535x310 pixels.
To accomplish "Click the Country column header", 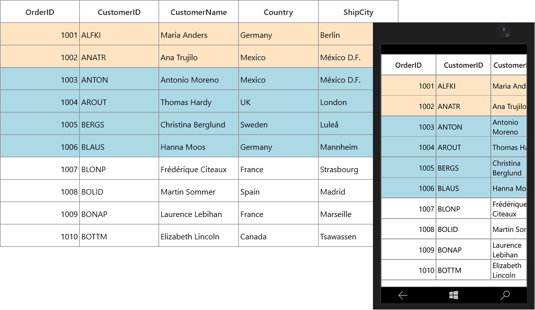I will tap(278, 12).
